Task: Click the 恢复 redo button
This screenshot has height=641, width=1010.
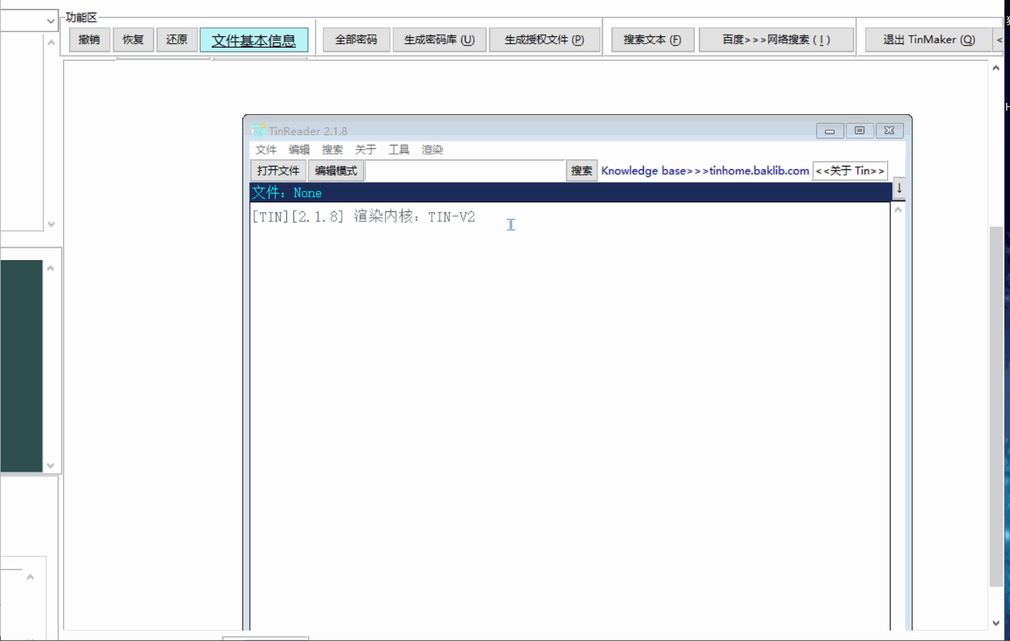Action: 133,39
